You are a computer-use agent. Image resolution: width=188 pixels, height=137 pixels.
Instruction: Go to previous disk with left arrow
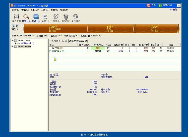[x=13, y=26]
